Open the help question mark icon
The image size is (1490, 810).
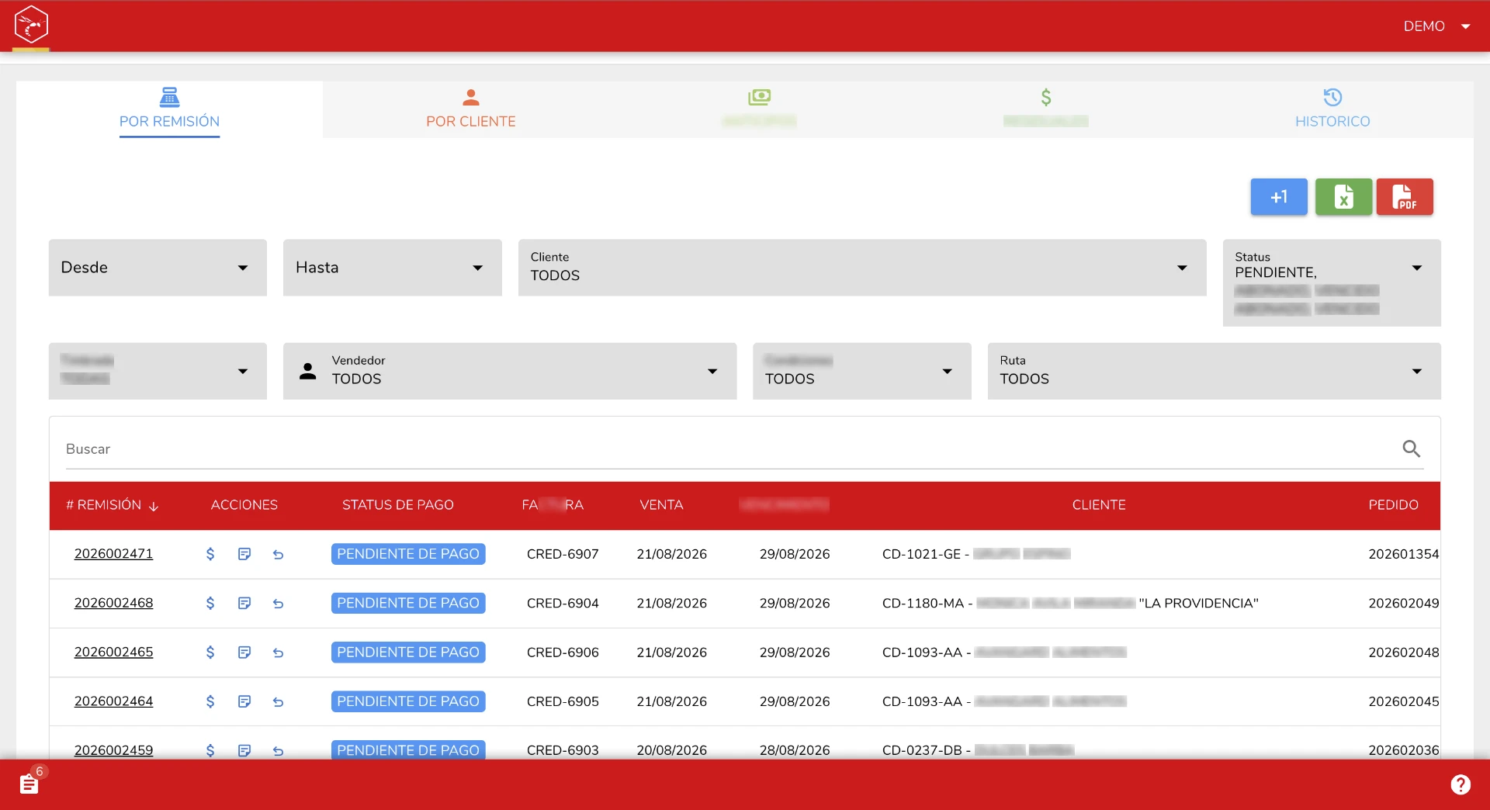coord(1461,785)
